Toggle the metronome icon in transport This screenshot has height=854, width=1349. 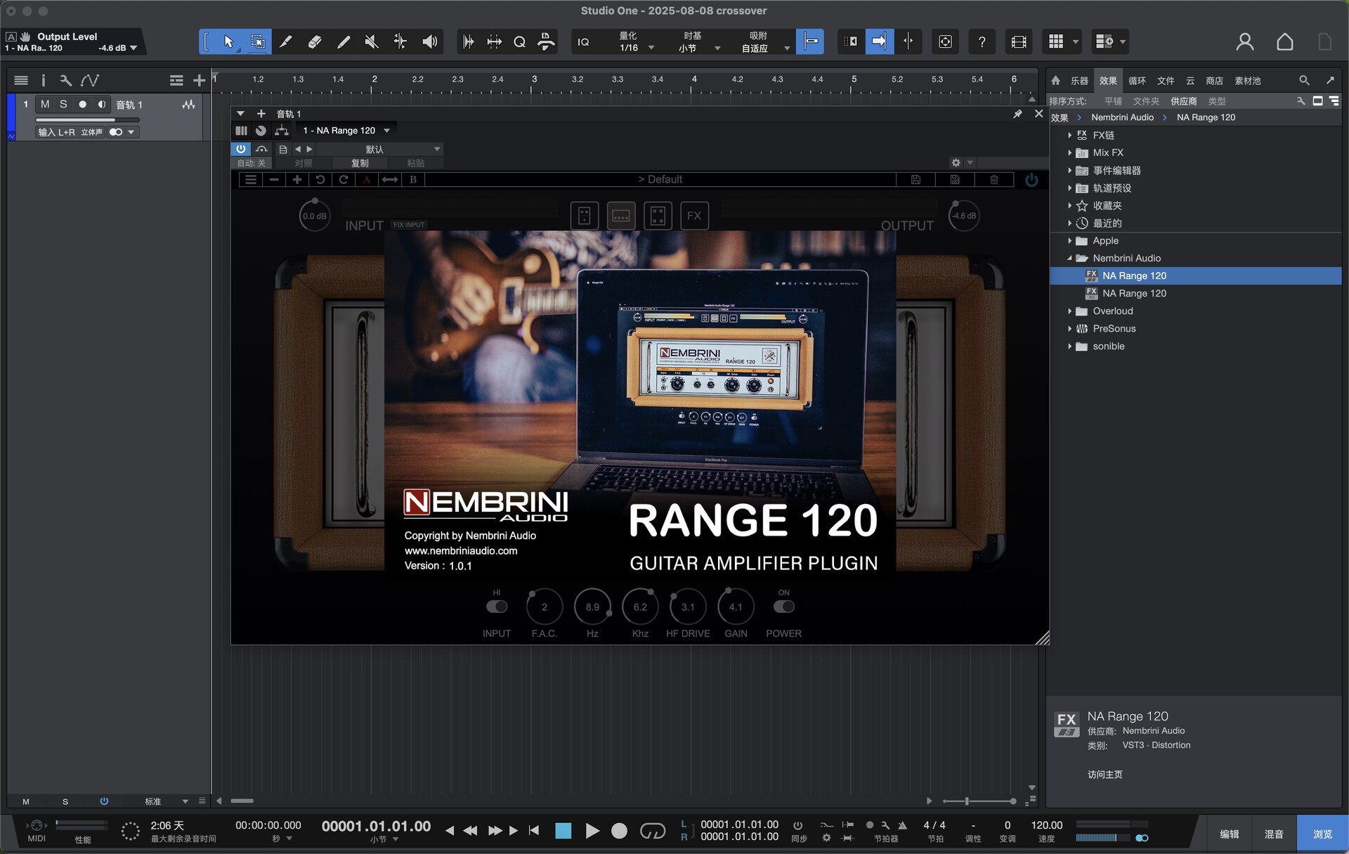tap(902, 825)
